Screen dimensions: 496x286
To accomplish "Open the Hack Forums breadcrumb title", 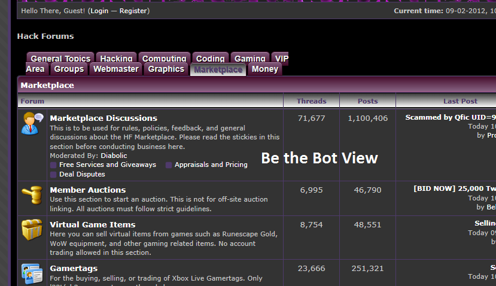I will click(45, 36).
